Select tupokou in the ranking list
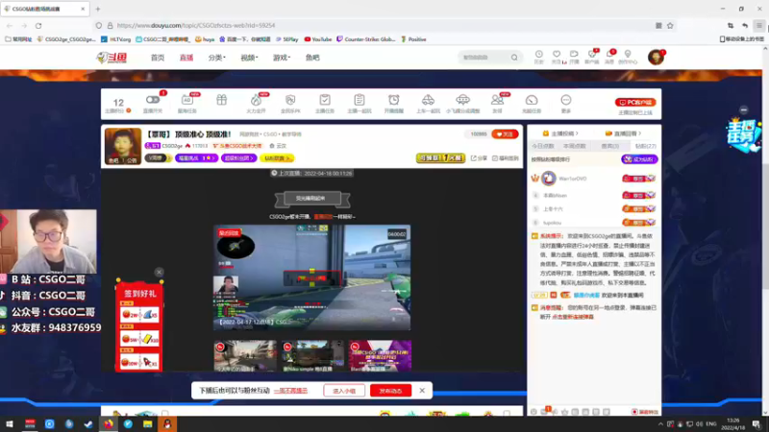 click(x=552, y=223)
